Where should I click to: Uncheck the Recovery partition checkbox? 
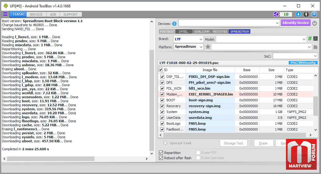[x=162, y=106]
